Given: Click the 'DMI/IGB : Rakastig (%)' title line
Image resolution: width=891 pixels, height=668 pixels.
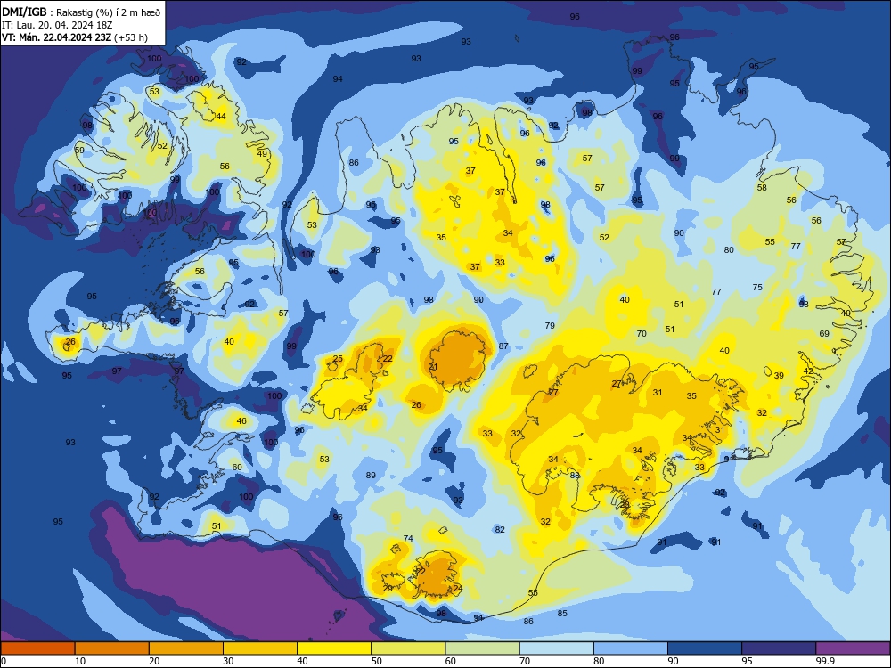Looking at the screenshot, I should point(81,12).
